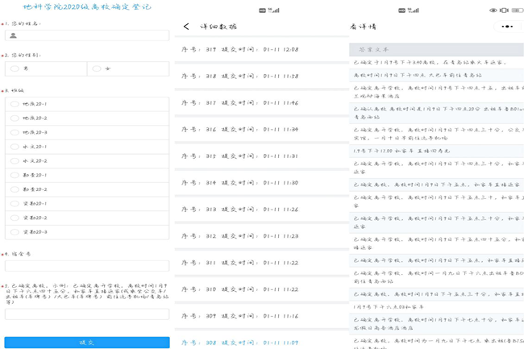Click the answer row 1月9号下午六点03私家车
The image size is (524, 349).
[436, 306]
